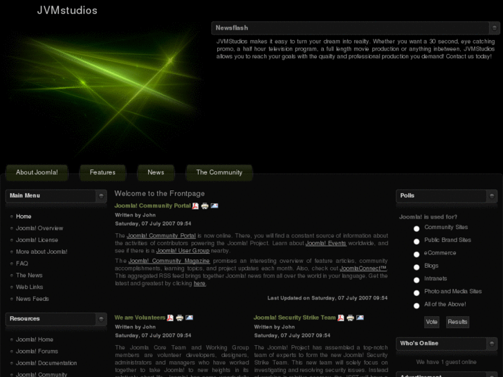Viewport: 503px width, 377px height.
Task: Open PDF icon for We are Volunteers article
Action: pos(170,318)
